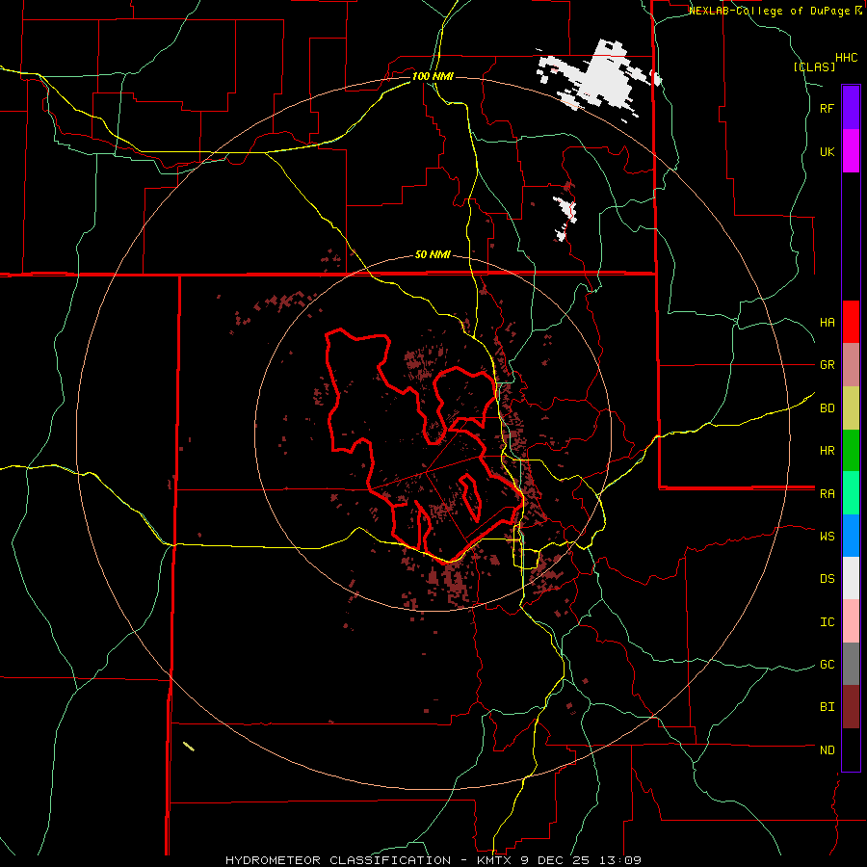The image size is (867, 867).
Task: Click the RA legend label
Action: [x=827, y=494]
